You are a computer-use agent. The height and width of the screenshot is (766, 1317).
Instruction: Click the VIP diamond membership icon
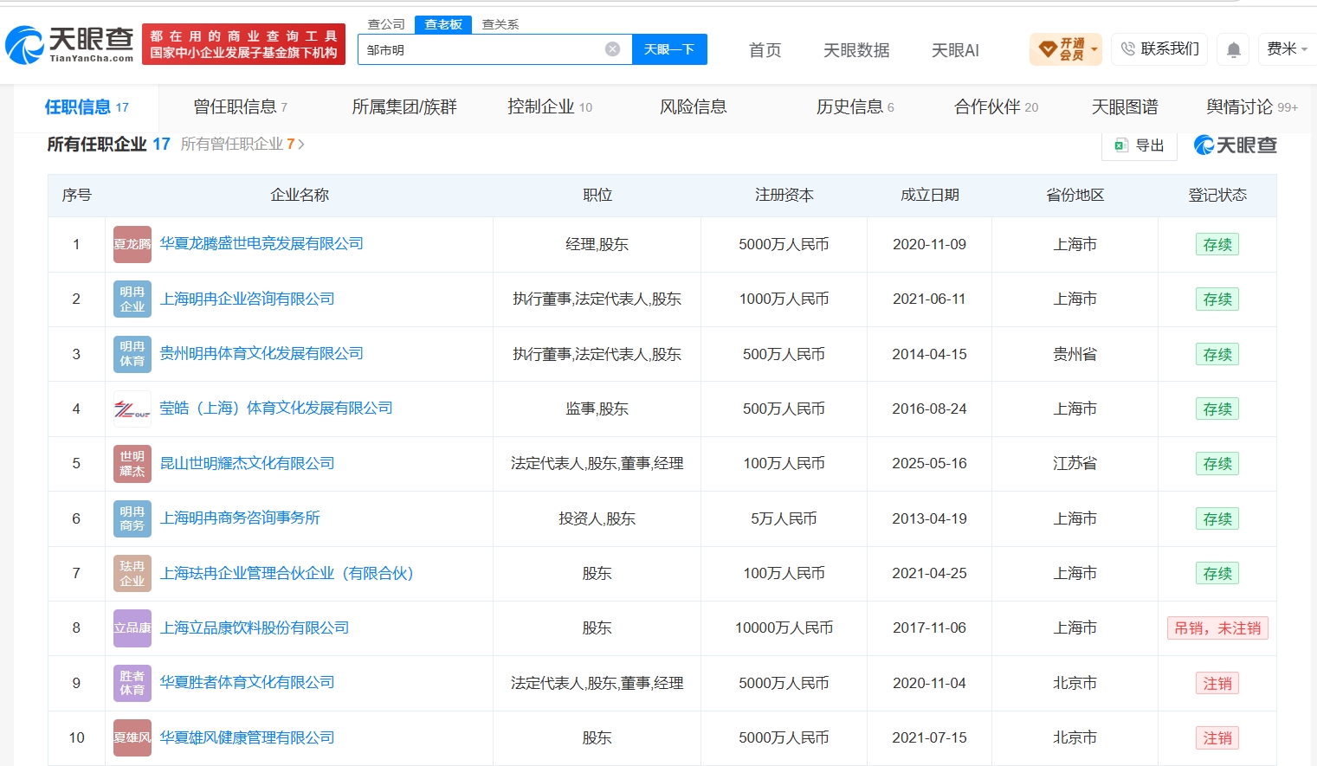(1047, 49)
